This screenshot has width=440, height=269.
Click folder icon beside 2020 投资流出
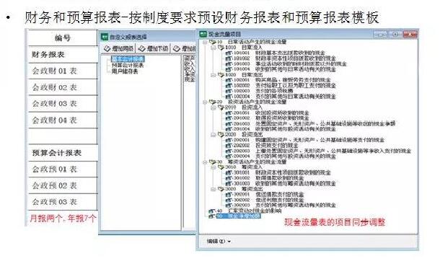(221, 135)
